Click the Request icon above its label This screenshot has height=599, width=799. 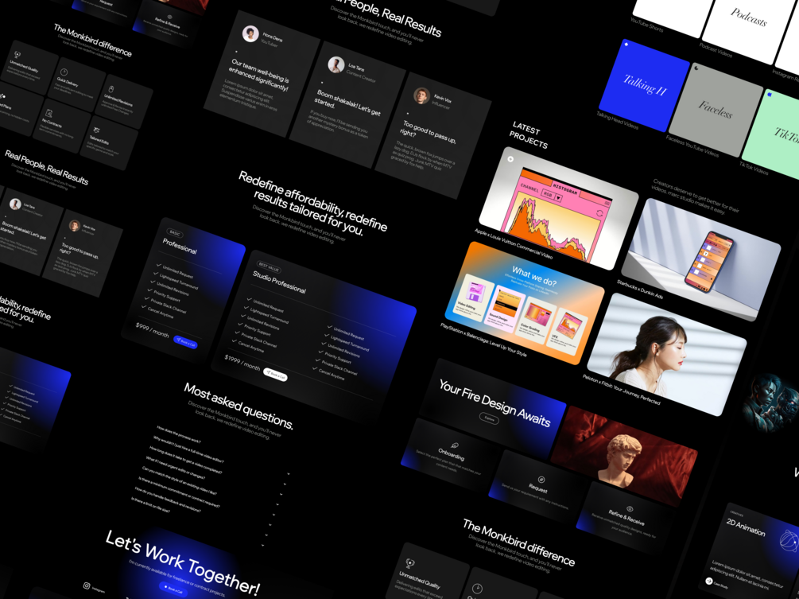point(541,480)
